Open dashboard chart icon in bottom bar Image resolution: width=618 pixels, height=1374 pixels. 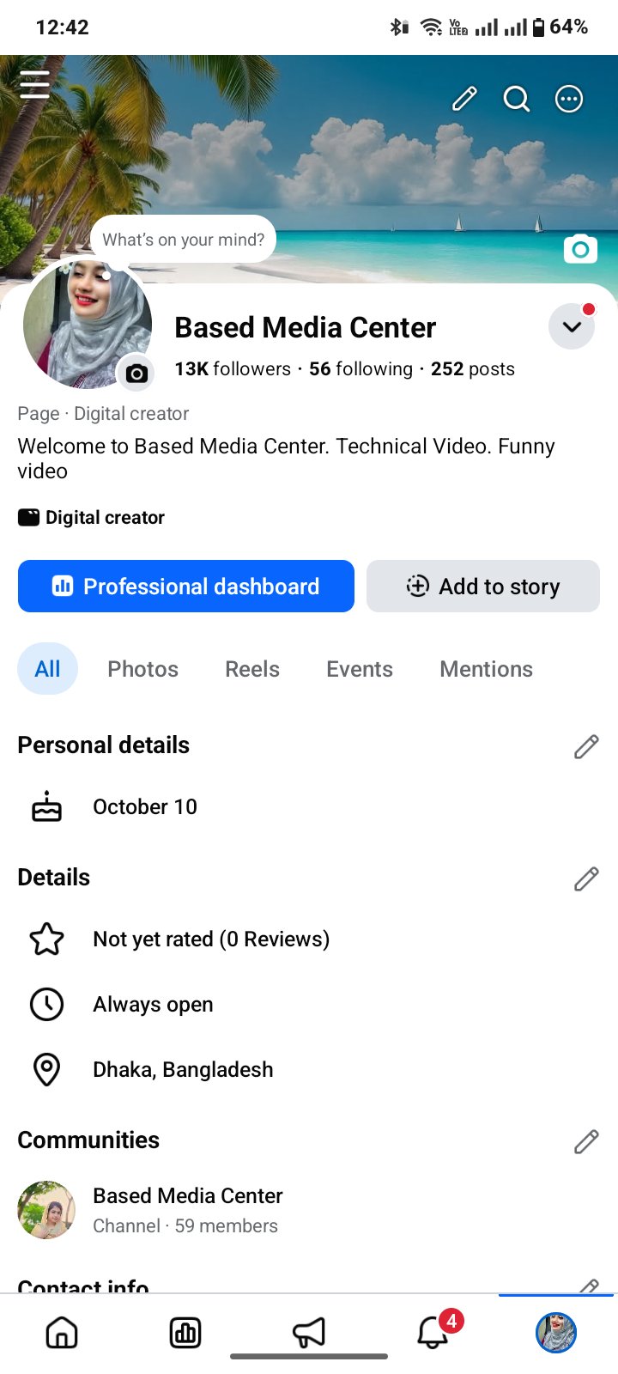[x=185, y=1333]
